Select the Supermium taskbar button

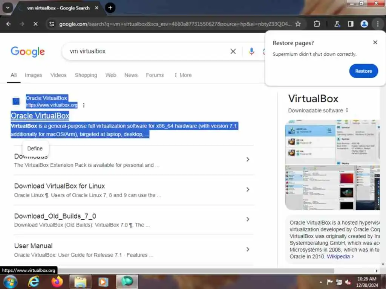[x=127, y=281]
